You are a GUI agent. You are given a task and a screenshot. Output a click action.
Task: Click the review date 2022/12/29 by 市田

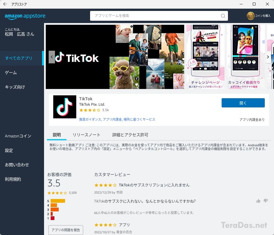[x=108, y=192]
